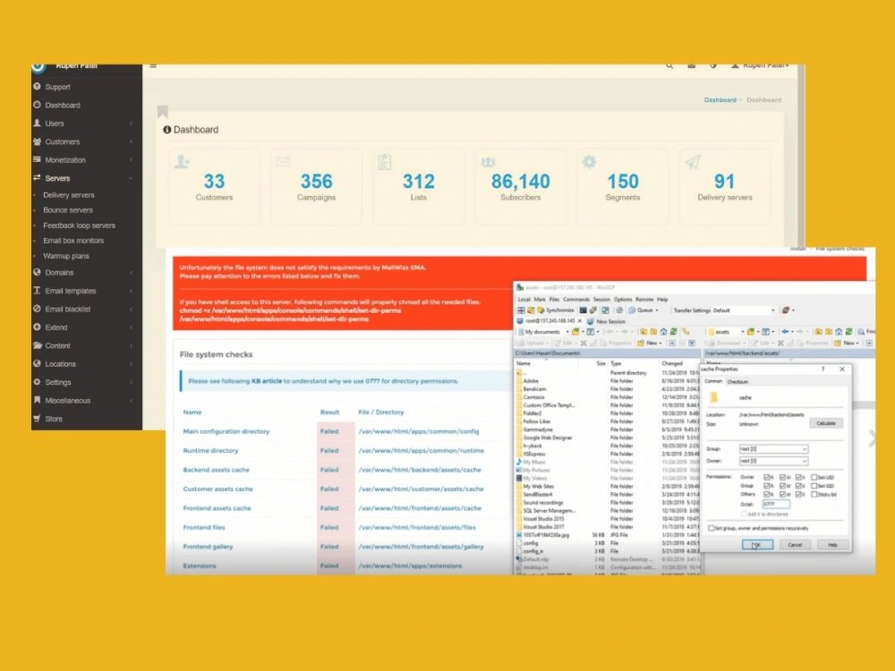Open the Group dropdown in cache Properties

click(774, 449)
